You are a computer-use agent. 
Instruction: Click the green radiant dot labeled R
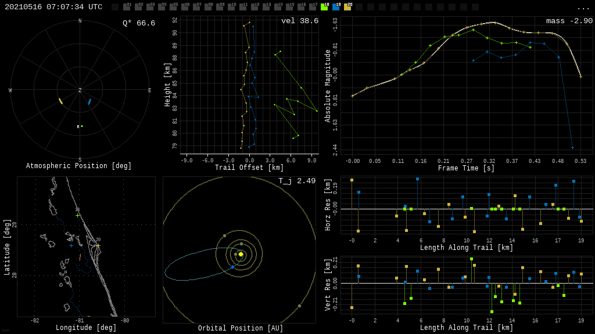[x=81, y=126]
